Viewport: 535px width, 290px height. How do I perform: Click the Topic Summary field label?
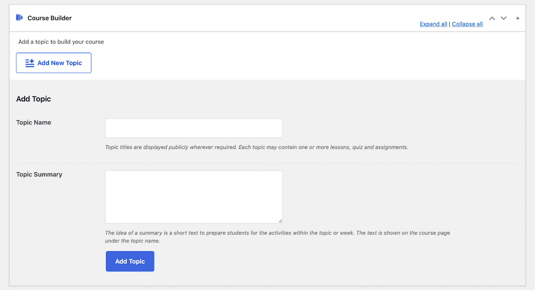[39, 174]
